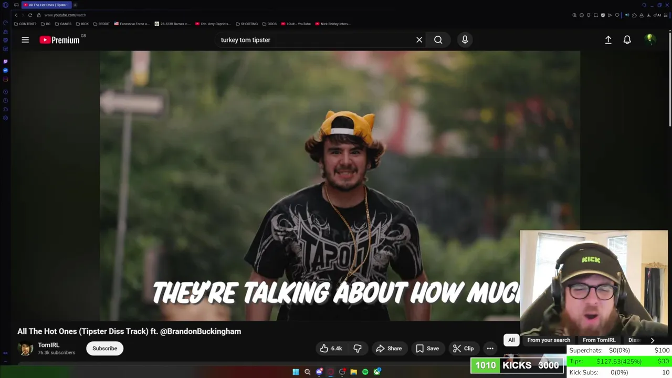The image size is (672, 378).
Task: Open TomIRL channel avatar
Action: click(x=25, y=349)
